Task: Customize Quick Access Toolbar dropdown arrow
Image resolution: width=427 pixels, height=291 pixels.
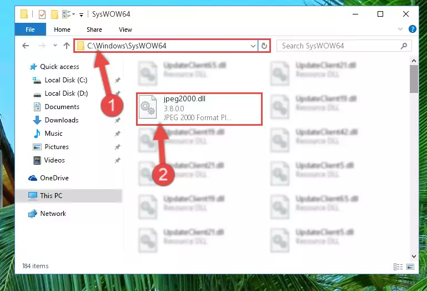Action: pos(81,14)
